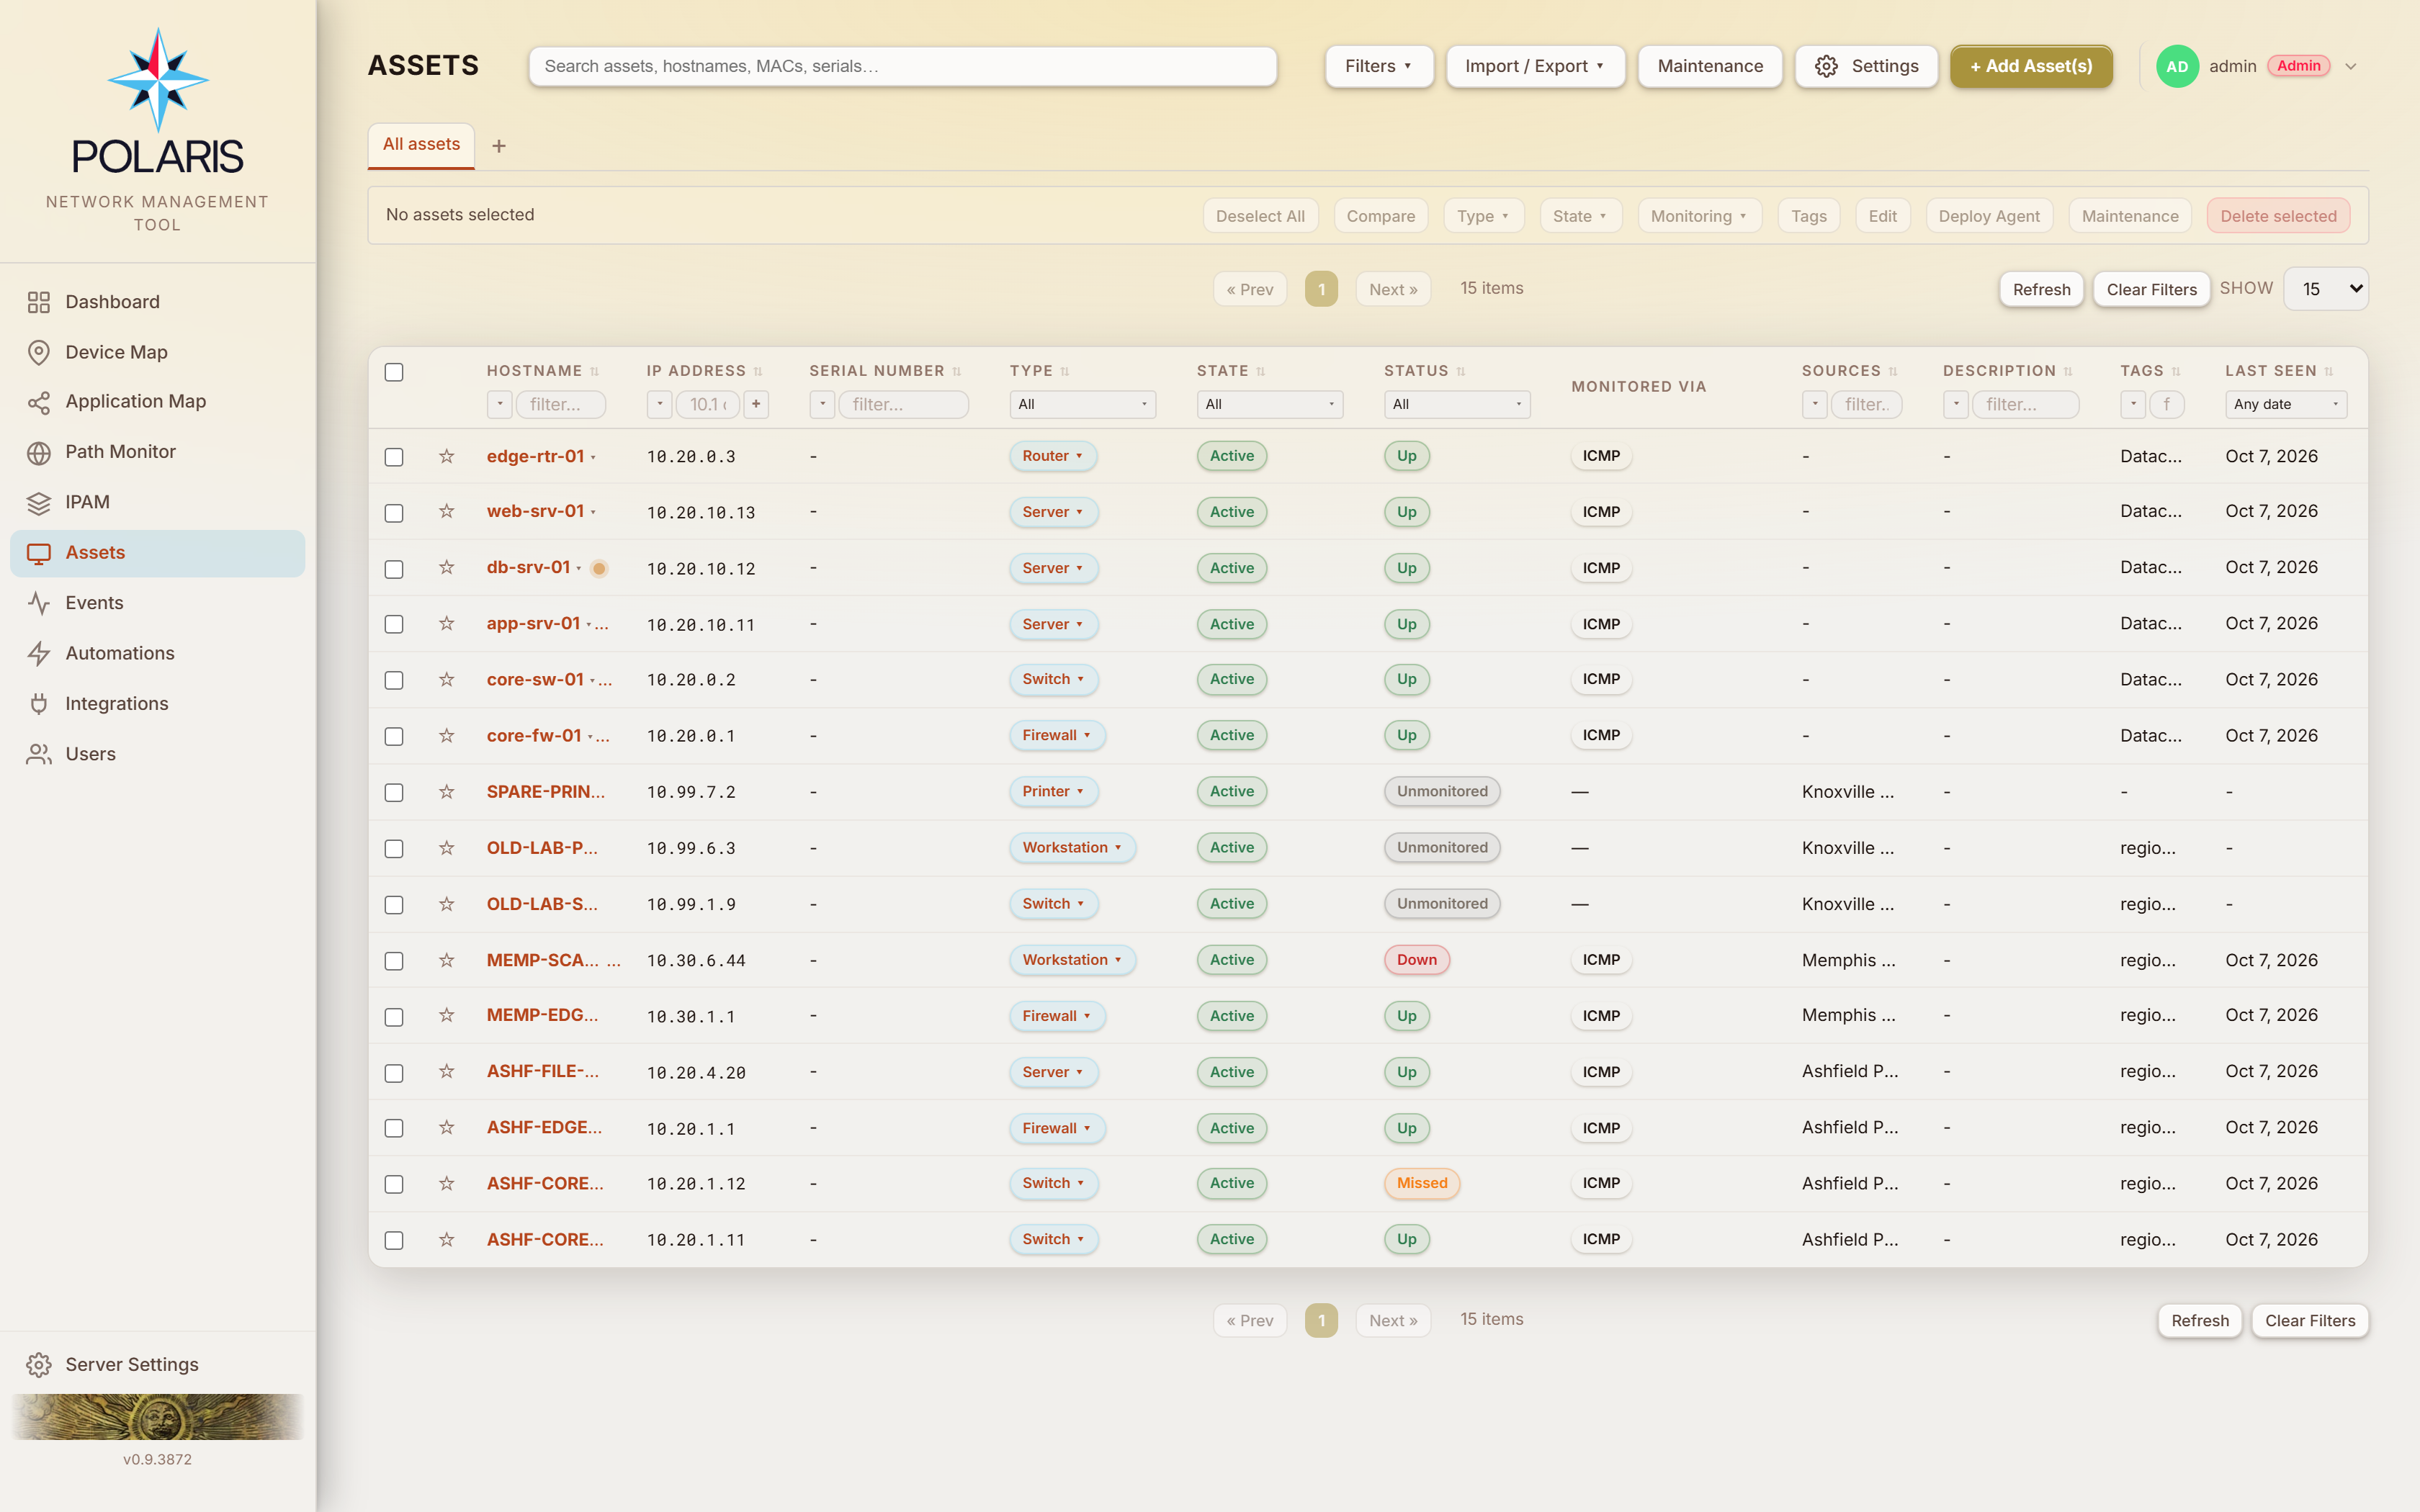Click the IPAM layers icon
Screen dimensions: 2420x1512
[39, 502]
